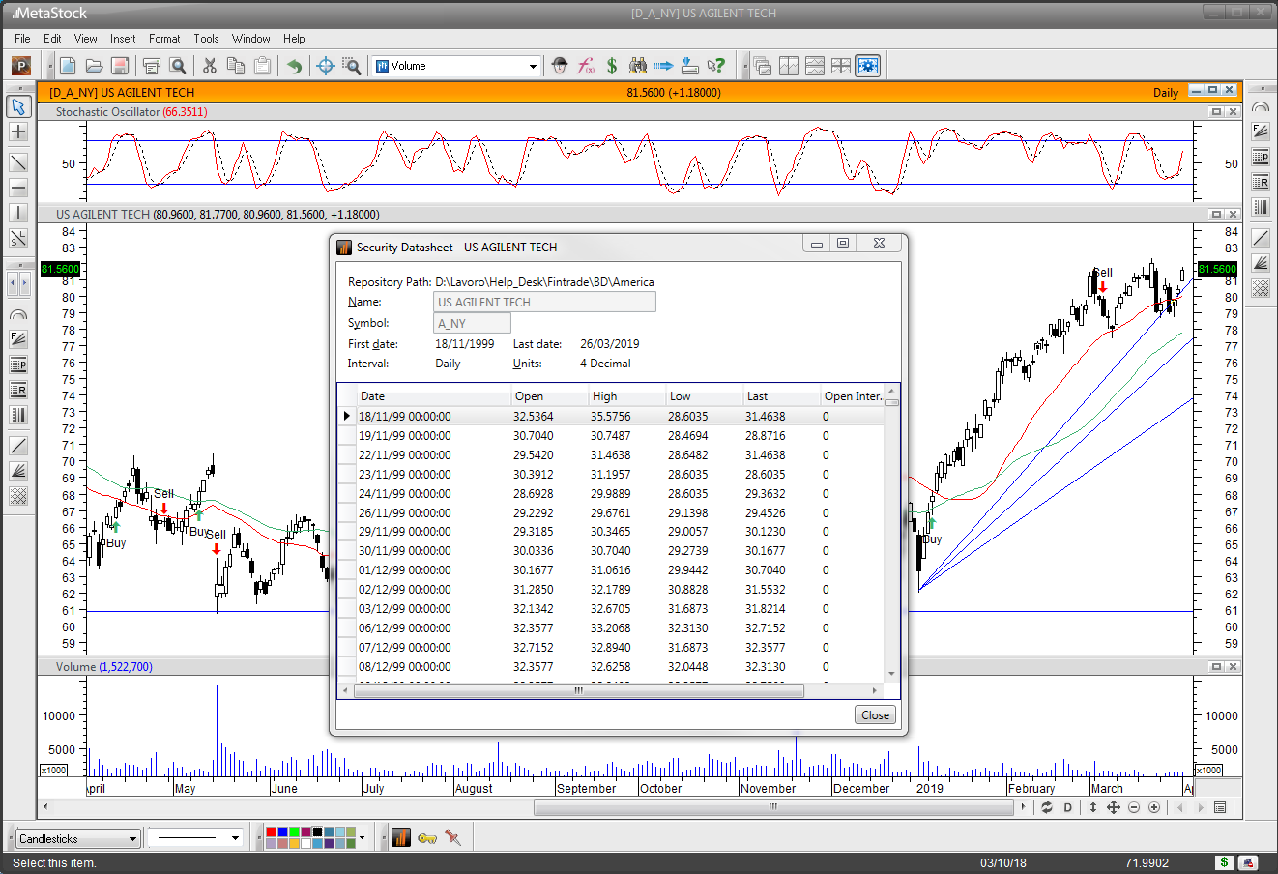The height and width of the screenshot is (874, 1278).
Task: Click the red pushpin icon in bottom toolbar
Action: click(x=452, y=837)
